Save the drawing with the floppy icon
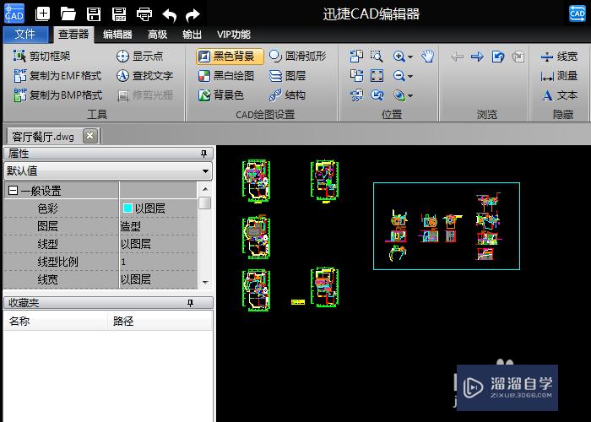Screen dimensions: 591x422 point(94,14)
